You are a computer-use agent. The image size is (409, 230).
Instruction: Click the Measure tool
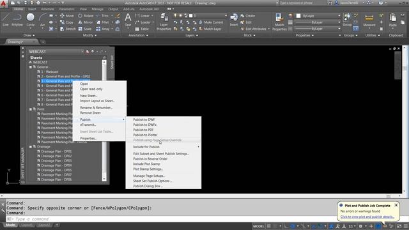click(x=369, y=21)
